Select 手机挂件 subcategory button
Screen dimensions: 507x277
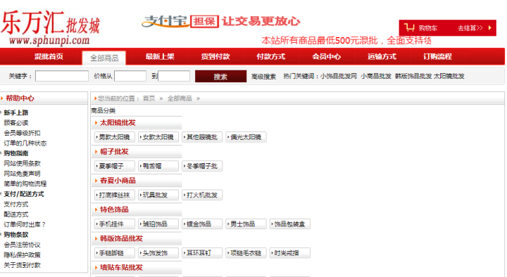115,224
